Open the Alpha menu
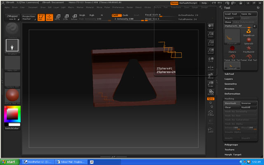The height and width of the screenshot is (165, 264). click(x=7, y=7)
